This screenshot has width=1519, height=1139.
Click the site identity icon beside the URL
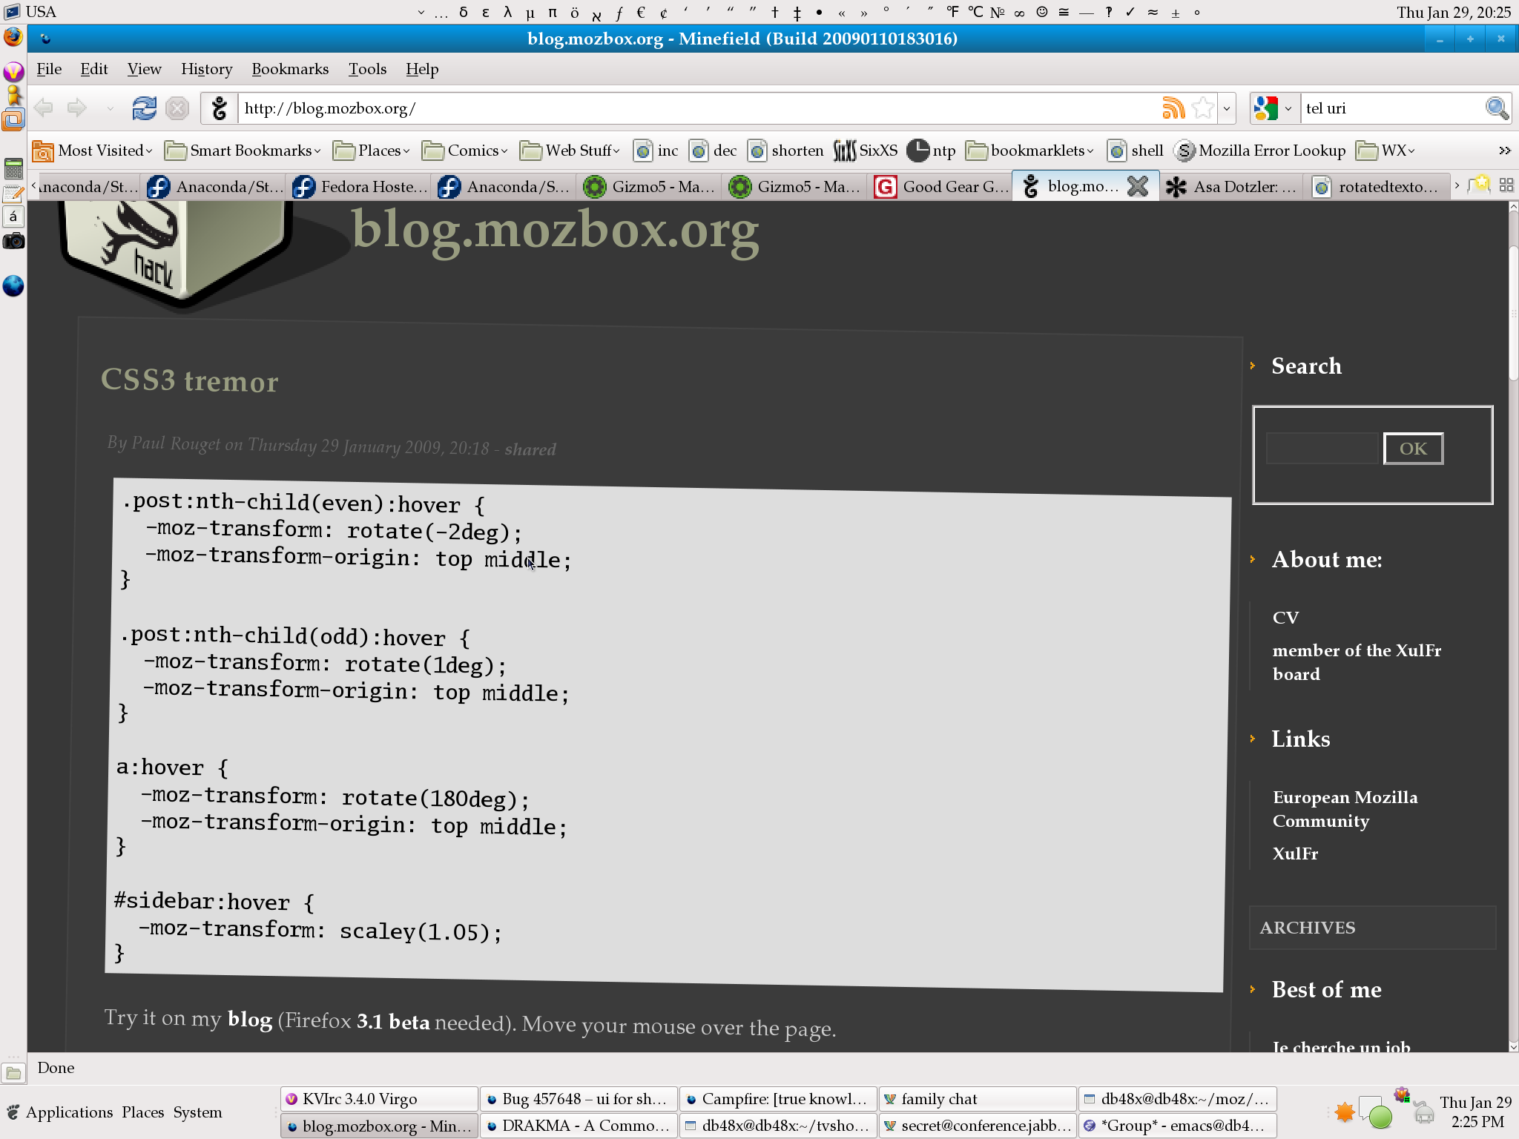point(219,108)
